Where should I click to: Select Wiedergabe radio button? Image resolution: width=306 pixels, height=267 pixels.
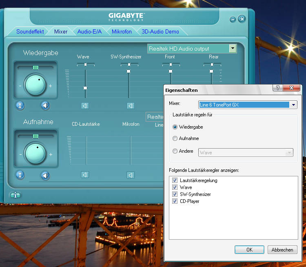175,127
